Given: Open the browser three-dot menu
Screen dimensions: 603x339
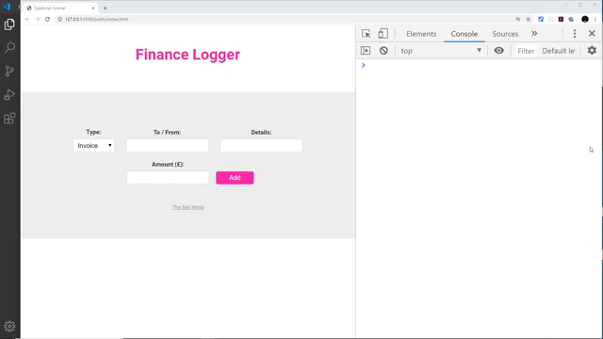Looking at the screenshot, I should [595, 19].
